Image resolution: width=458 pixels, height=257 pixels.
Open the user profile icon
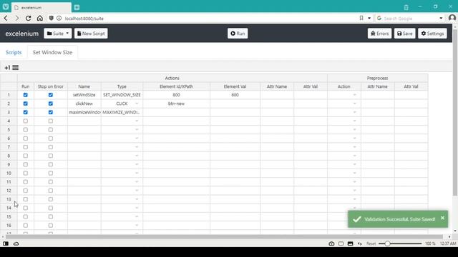point(452,18)
